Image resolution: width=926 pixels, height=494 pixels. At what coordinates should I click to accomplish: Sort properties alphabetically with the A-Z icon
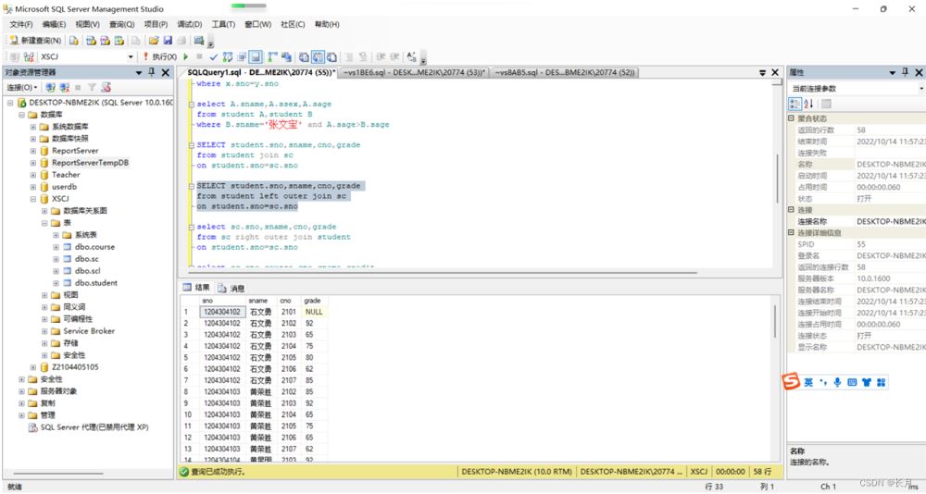(x=809, y=104)
